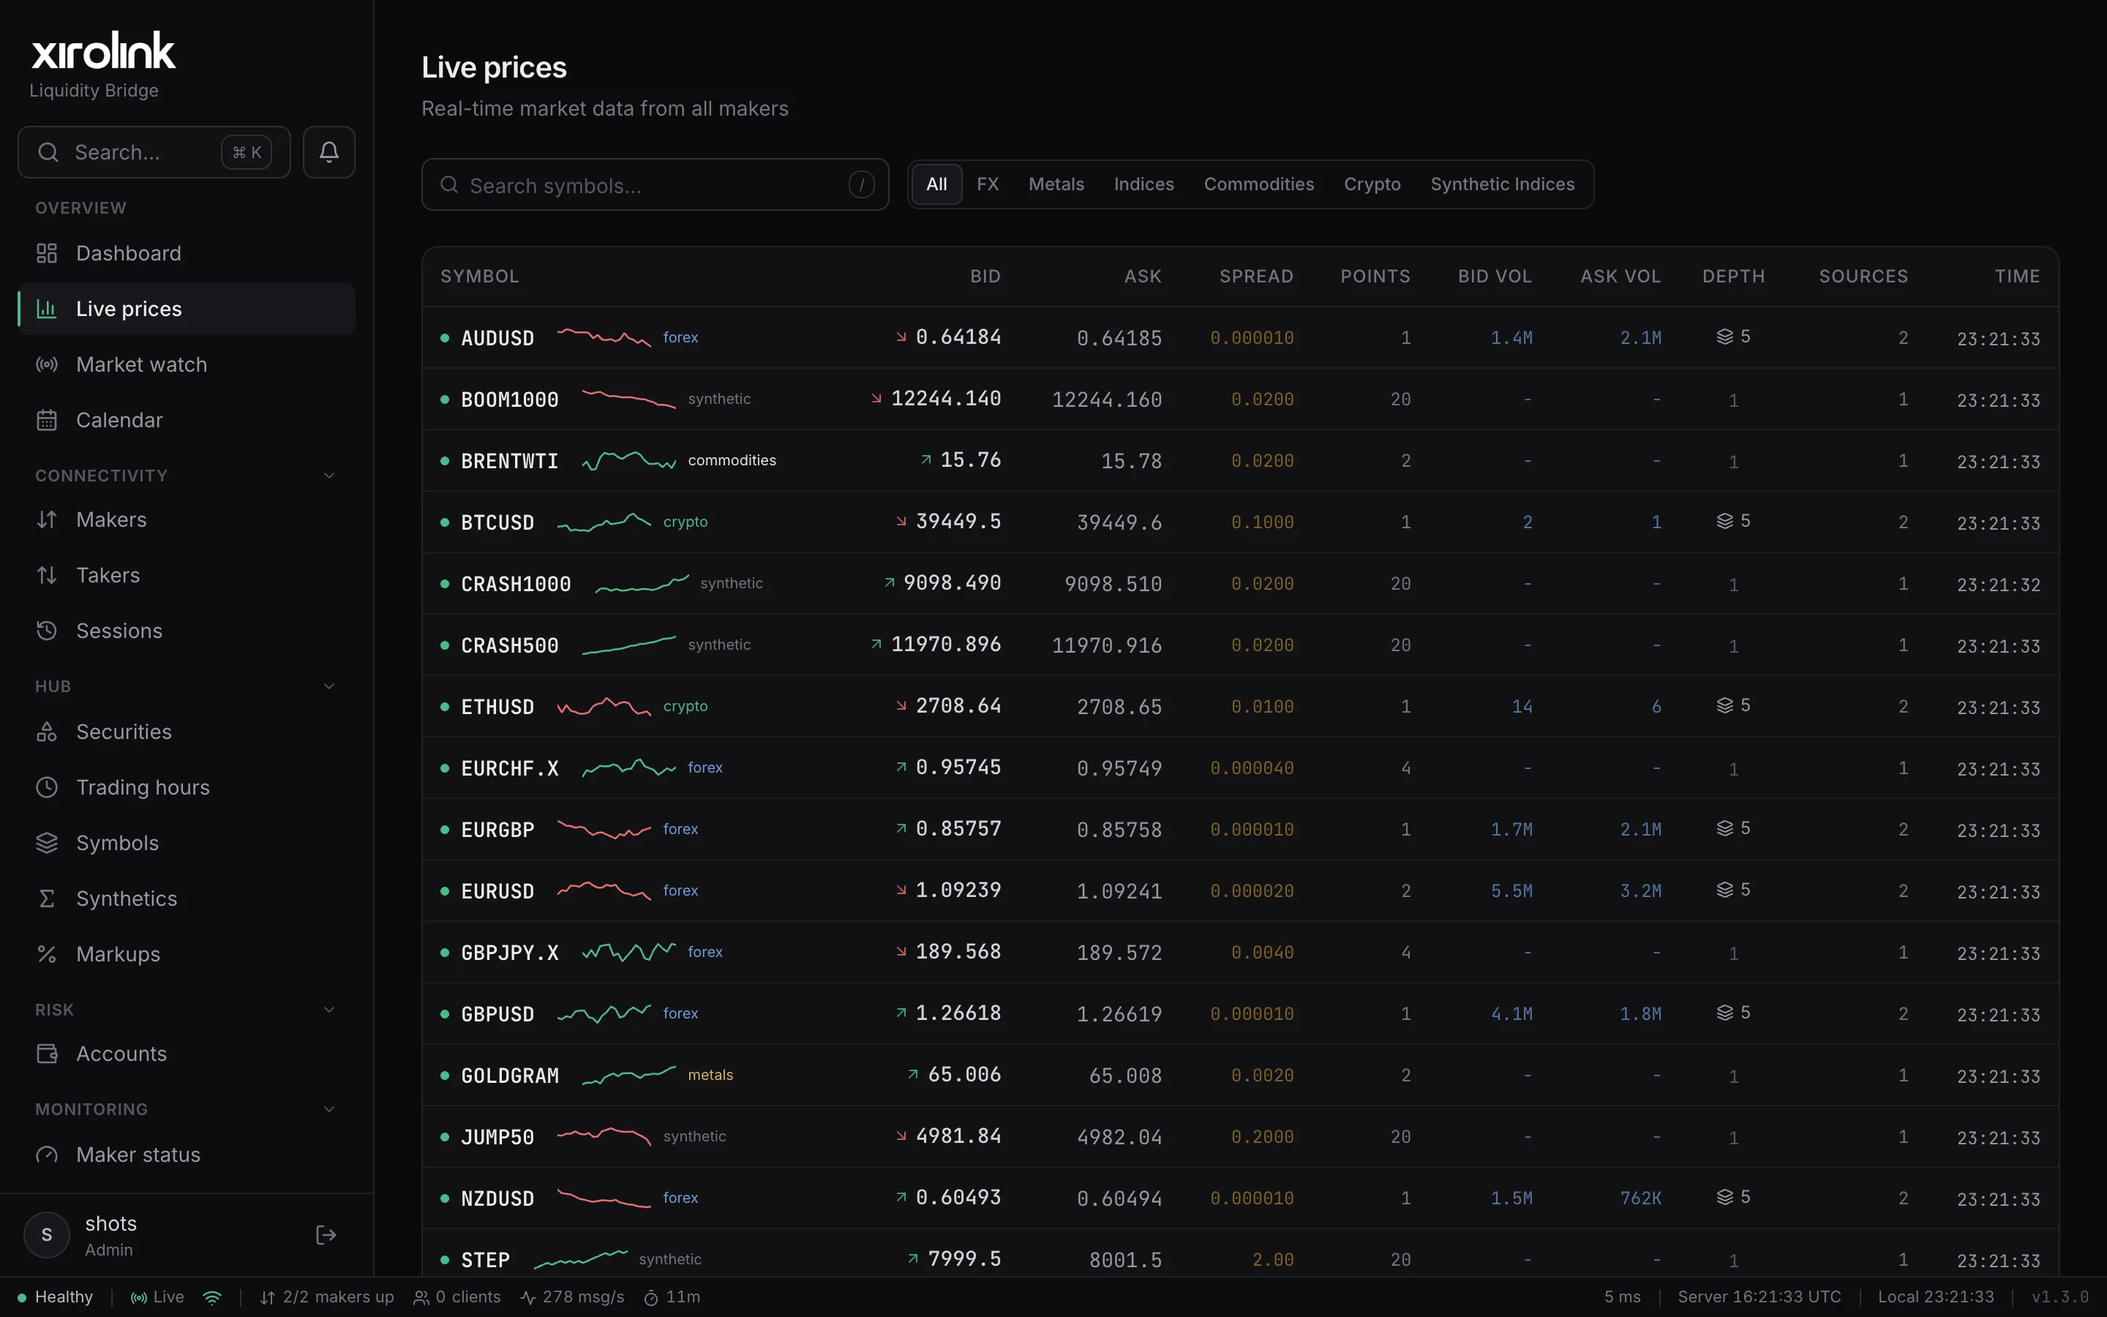Click the GBPJPY.X sparkline chart
Screen dimensions: 2107x1317
[628, 951]
